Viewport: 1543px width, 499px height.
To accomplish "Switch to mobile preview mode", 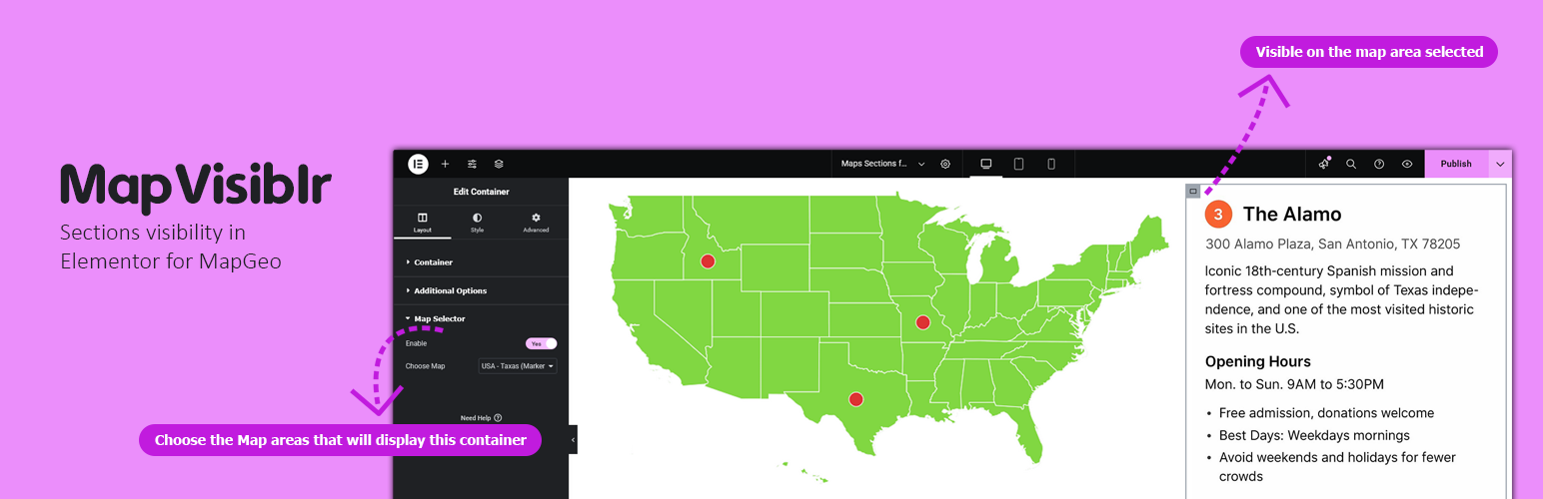I will coord(1051,164).
